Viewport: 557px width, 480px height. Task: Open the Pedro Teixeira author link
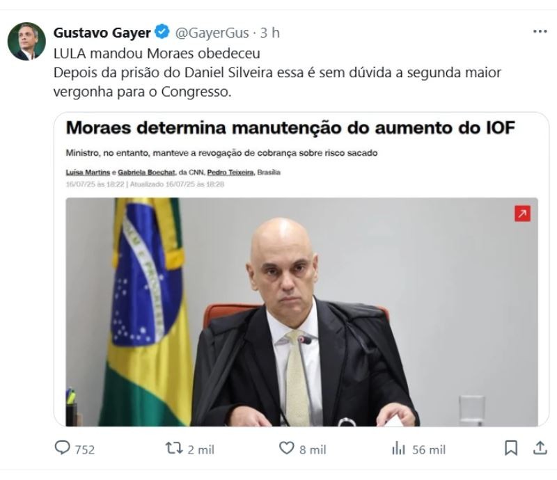pyautogui.click(x=231, y=173)
